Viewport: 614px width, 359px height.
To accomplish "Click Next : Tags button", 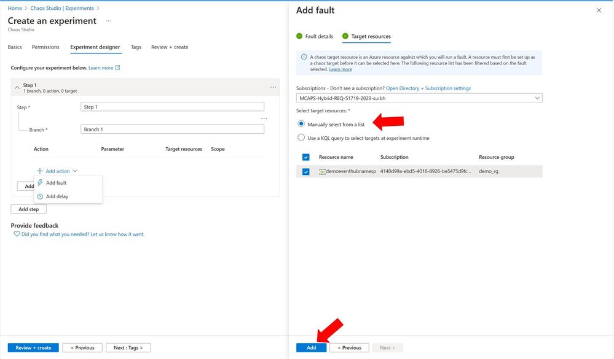I will pos(128,348).
